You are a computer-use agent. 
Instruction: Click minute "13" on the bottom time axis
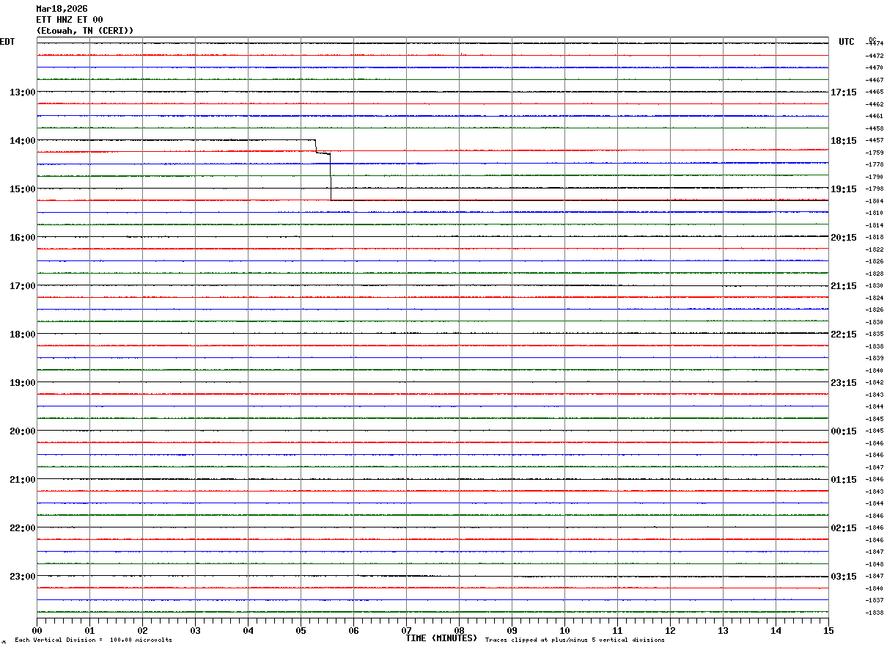pyautogui.click(x=723, y=630)
